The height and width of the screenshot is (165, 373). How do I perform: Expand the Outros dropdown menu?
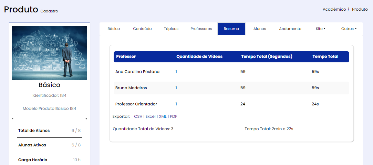(349, 29)
